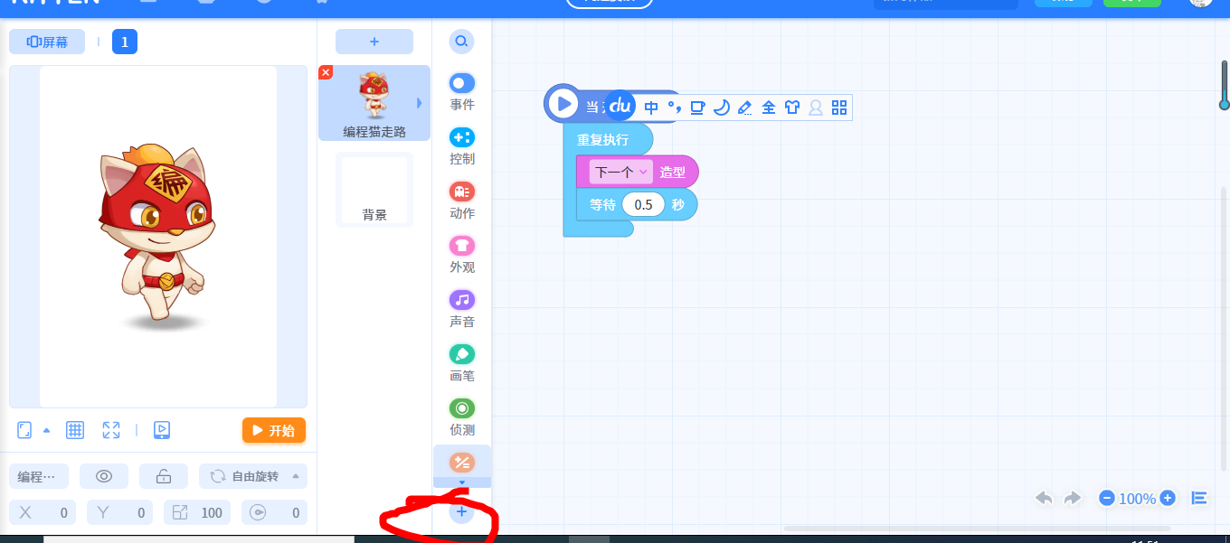The width and height of the screenshot is (1230, 543).
Task: Select the 背景 background thumbnail
Action: [374, 190]
